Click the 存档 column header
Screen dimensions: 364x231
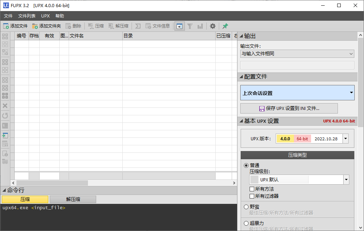pos(34,36)
